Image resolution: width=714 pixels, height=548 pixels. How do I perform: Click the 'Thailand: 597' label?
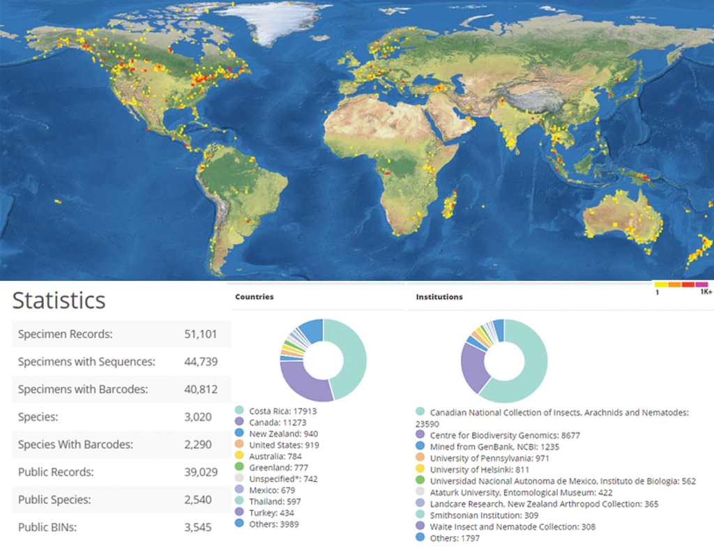click(275, 501)
